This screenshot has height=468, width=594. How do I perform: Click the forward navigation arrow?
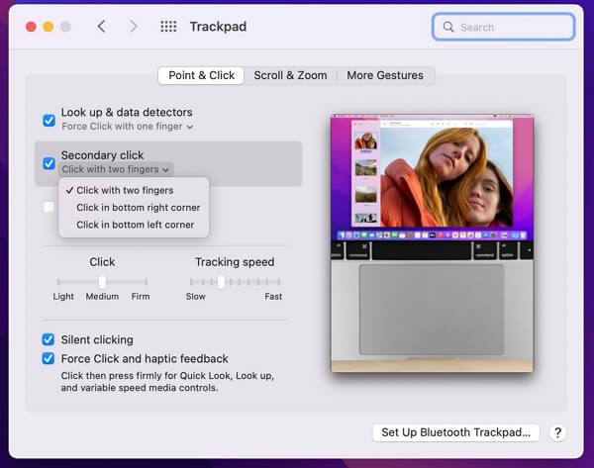coord(134,27)
